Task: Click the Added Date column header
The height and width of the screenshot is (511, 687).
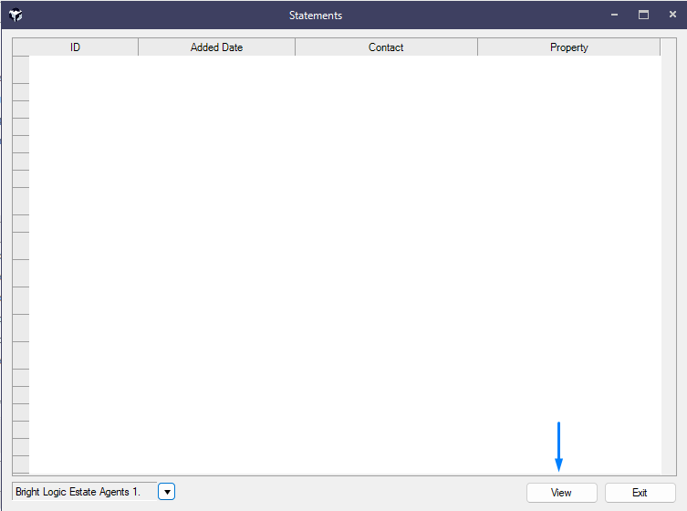Action: pos(216,47)
